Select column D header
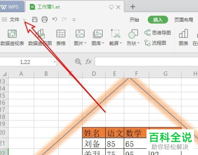 pyautogui.click(x=94, y=74)
